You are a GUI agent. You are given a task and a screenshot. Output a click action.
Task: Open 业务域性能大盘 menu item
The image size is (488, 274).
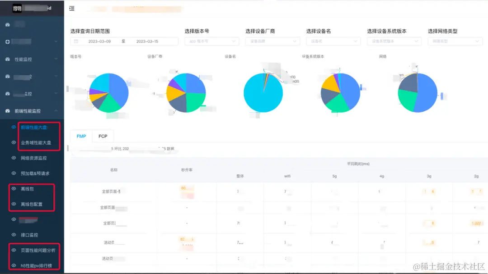(x=36, y=143)
